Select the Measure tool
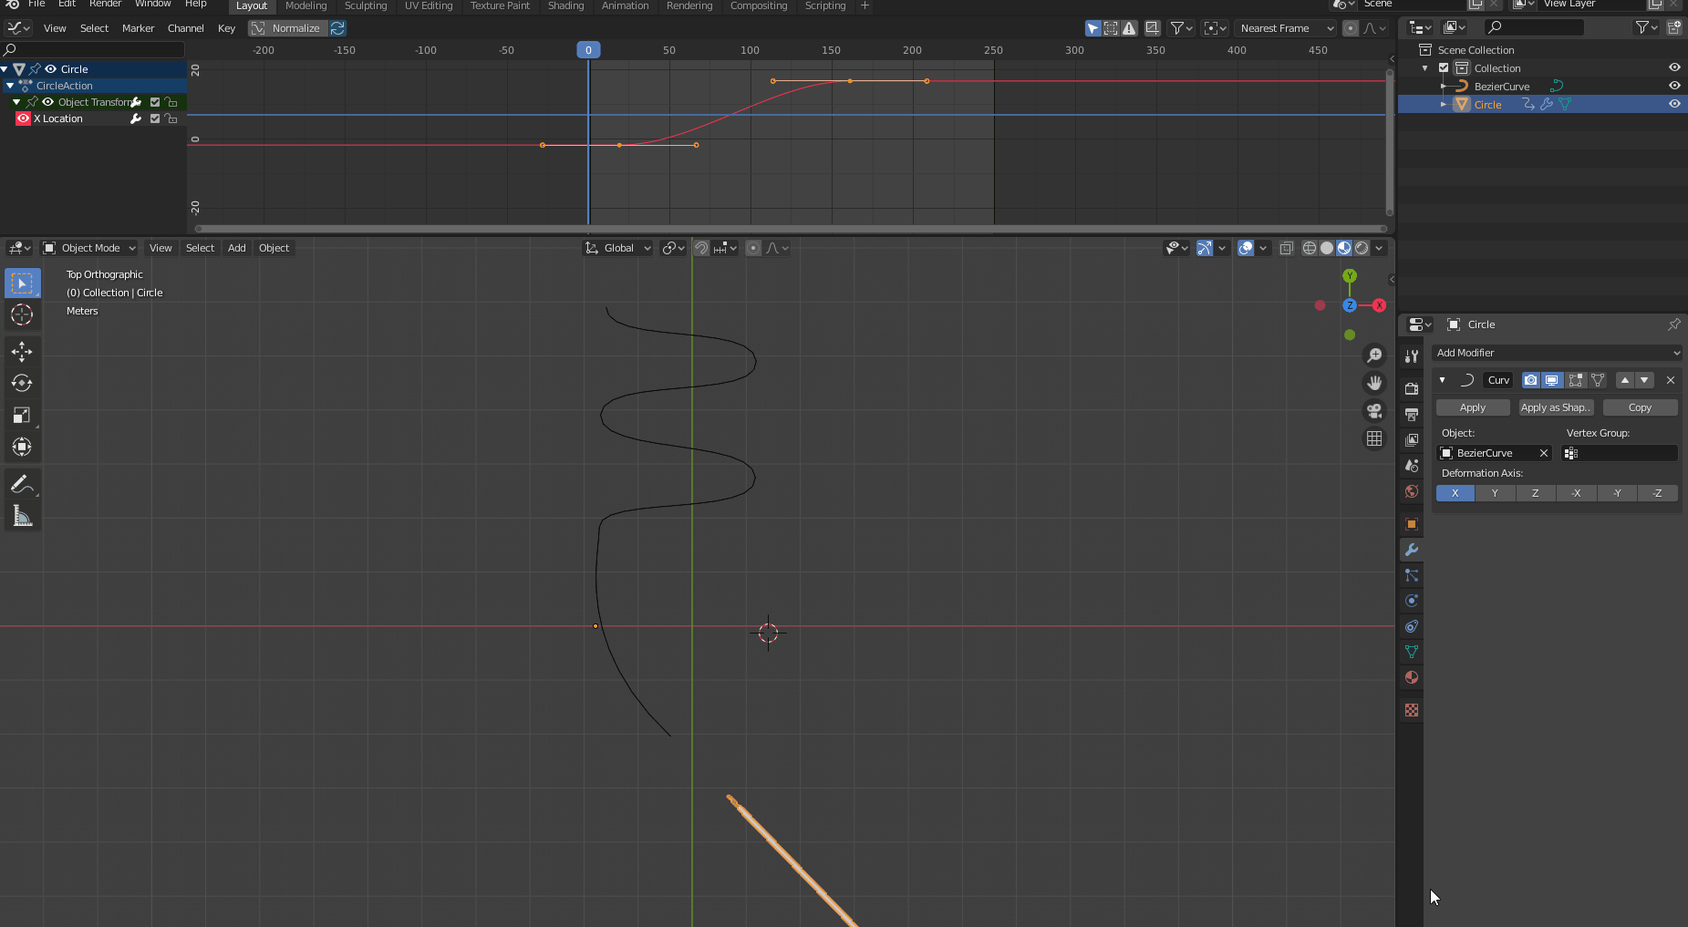Image resolution: width=1688 pixels, height=927 pixels. pyautogui.click(x=22, y=516)
